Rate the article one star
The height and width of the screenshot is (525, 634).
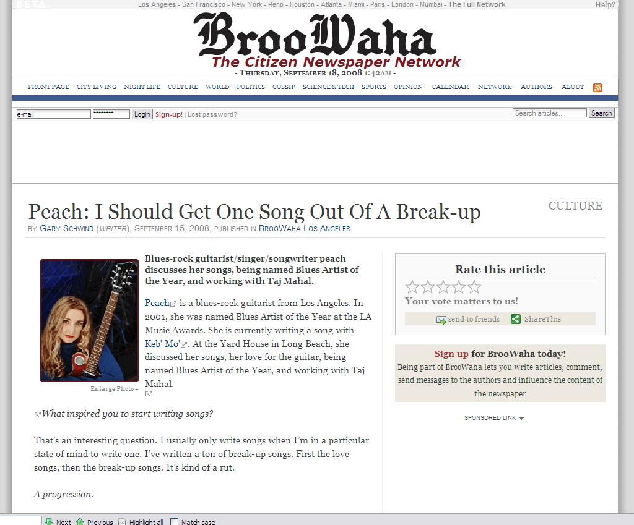[x=412, y=287]
